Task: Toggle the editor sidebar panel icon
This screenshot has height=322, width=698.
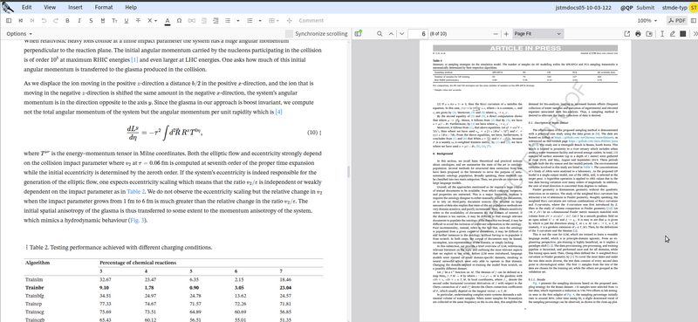Action: pos(9,20)
